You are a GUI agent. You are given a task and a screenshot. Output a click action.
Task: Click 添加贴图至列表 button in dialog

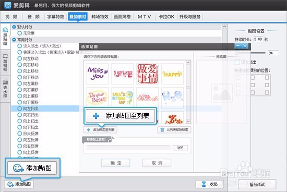[x=101, y=130]
